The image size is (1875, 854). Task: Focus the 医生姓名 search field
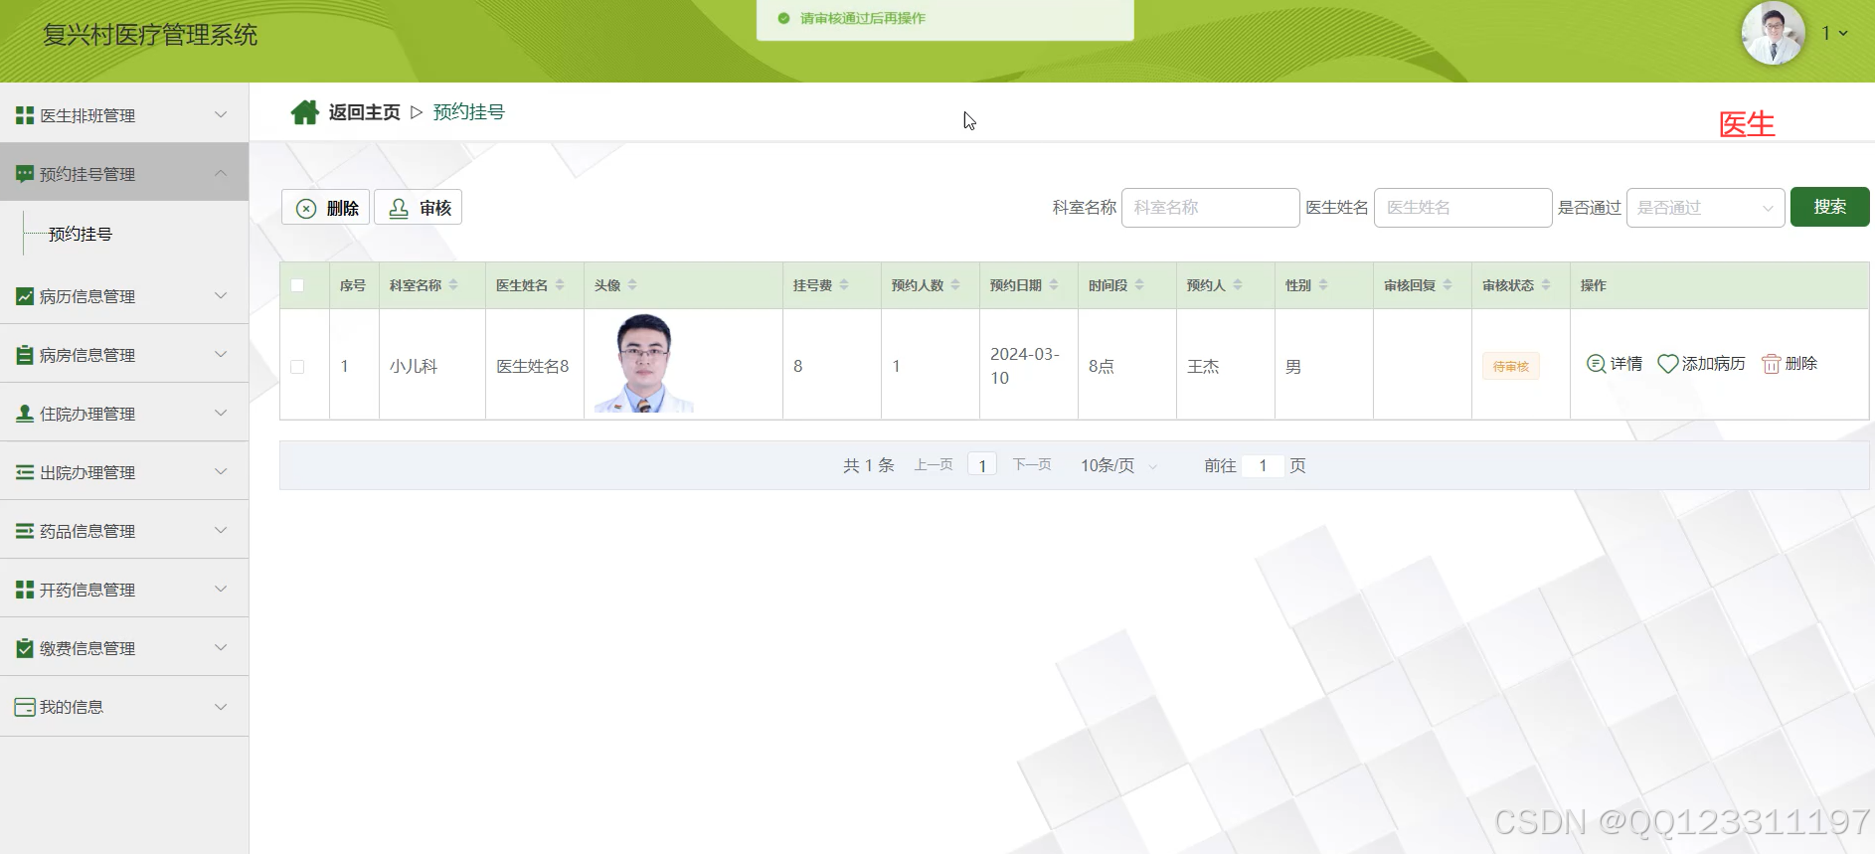pyautogui.click(x=1463, y=208)
